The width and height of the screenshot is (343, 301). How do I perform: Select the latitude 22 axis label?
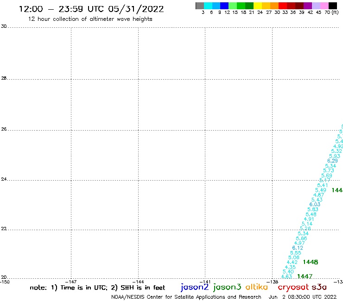point(4,229)
